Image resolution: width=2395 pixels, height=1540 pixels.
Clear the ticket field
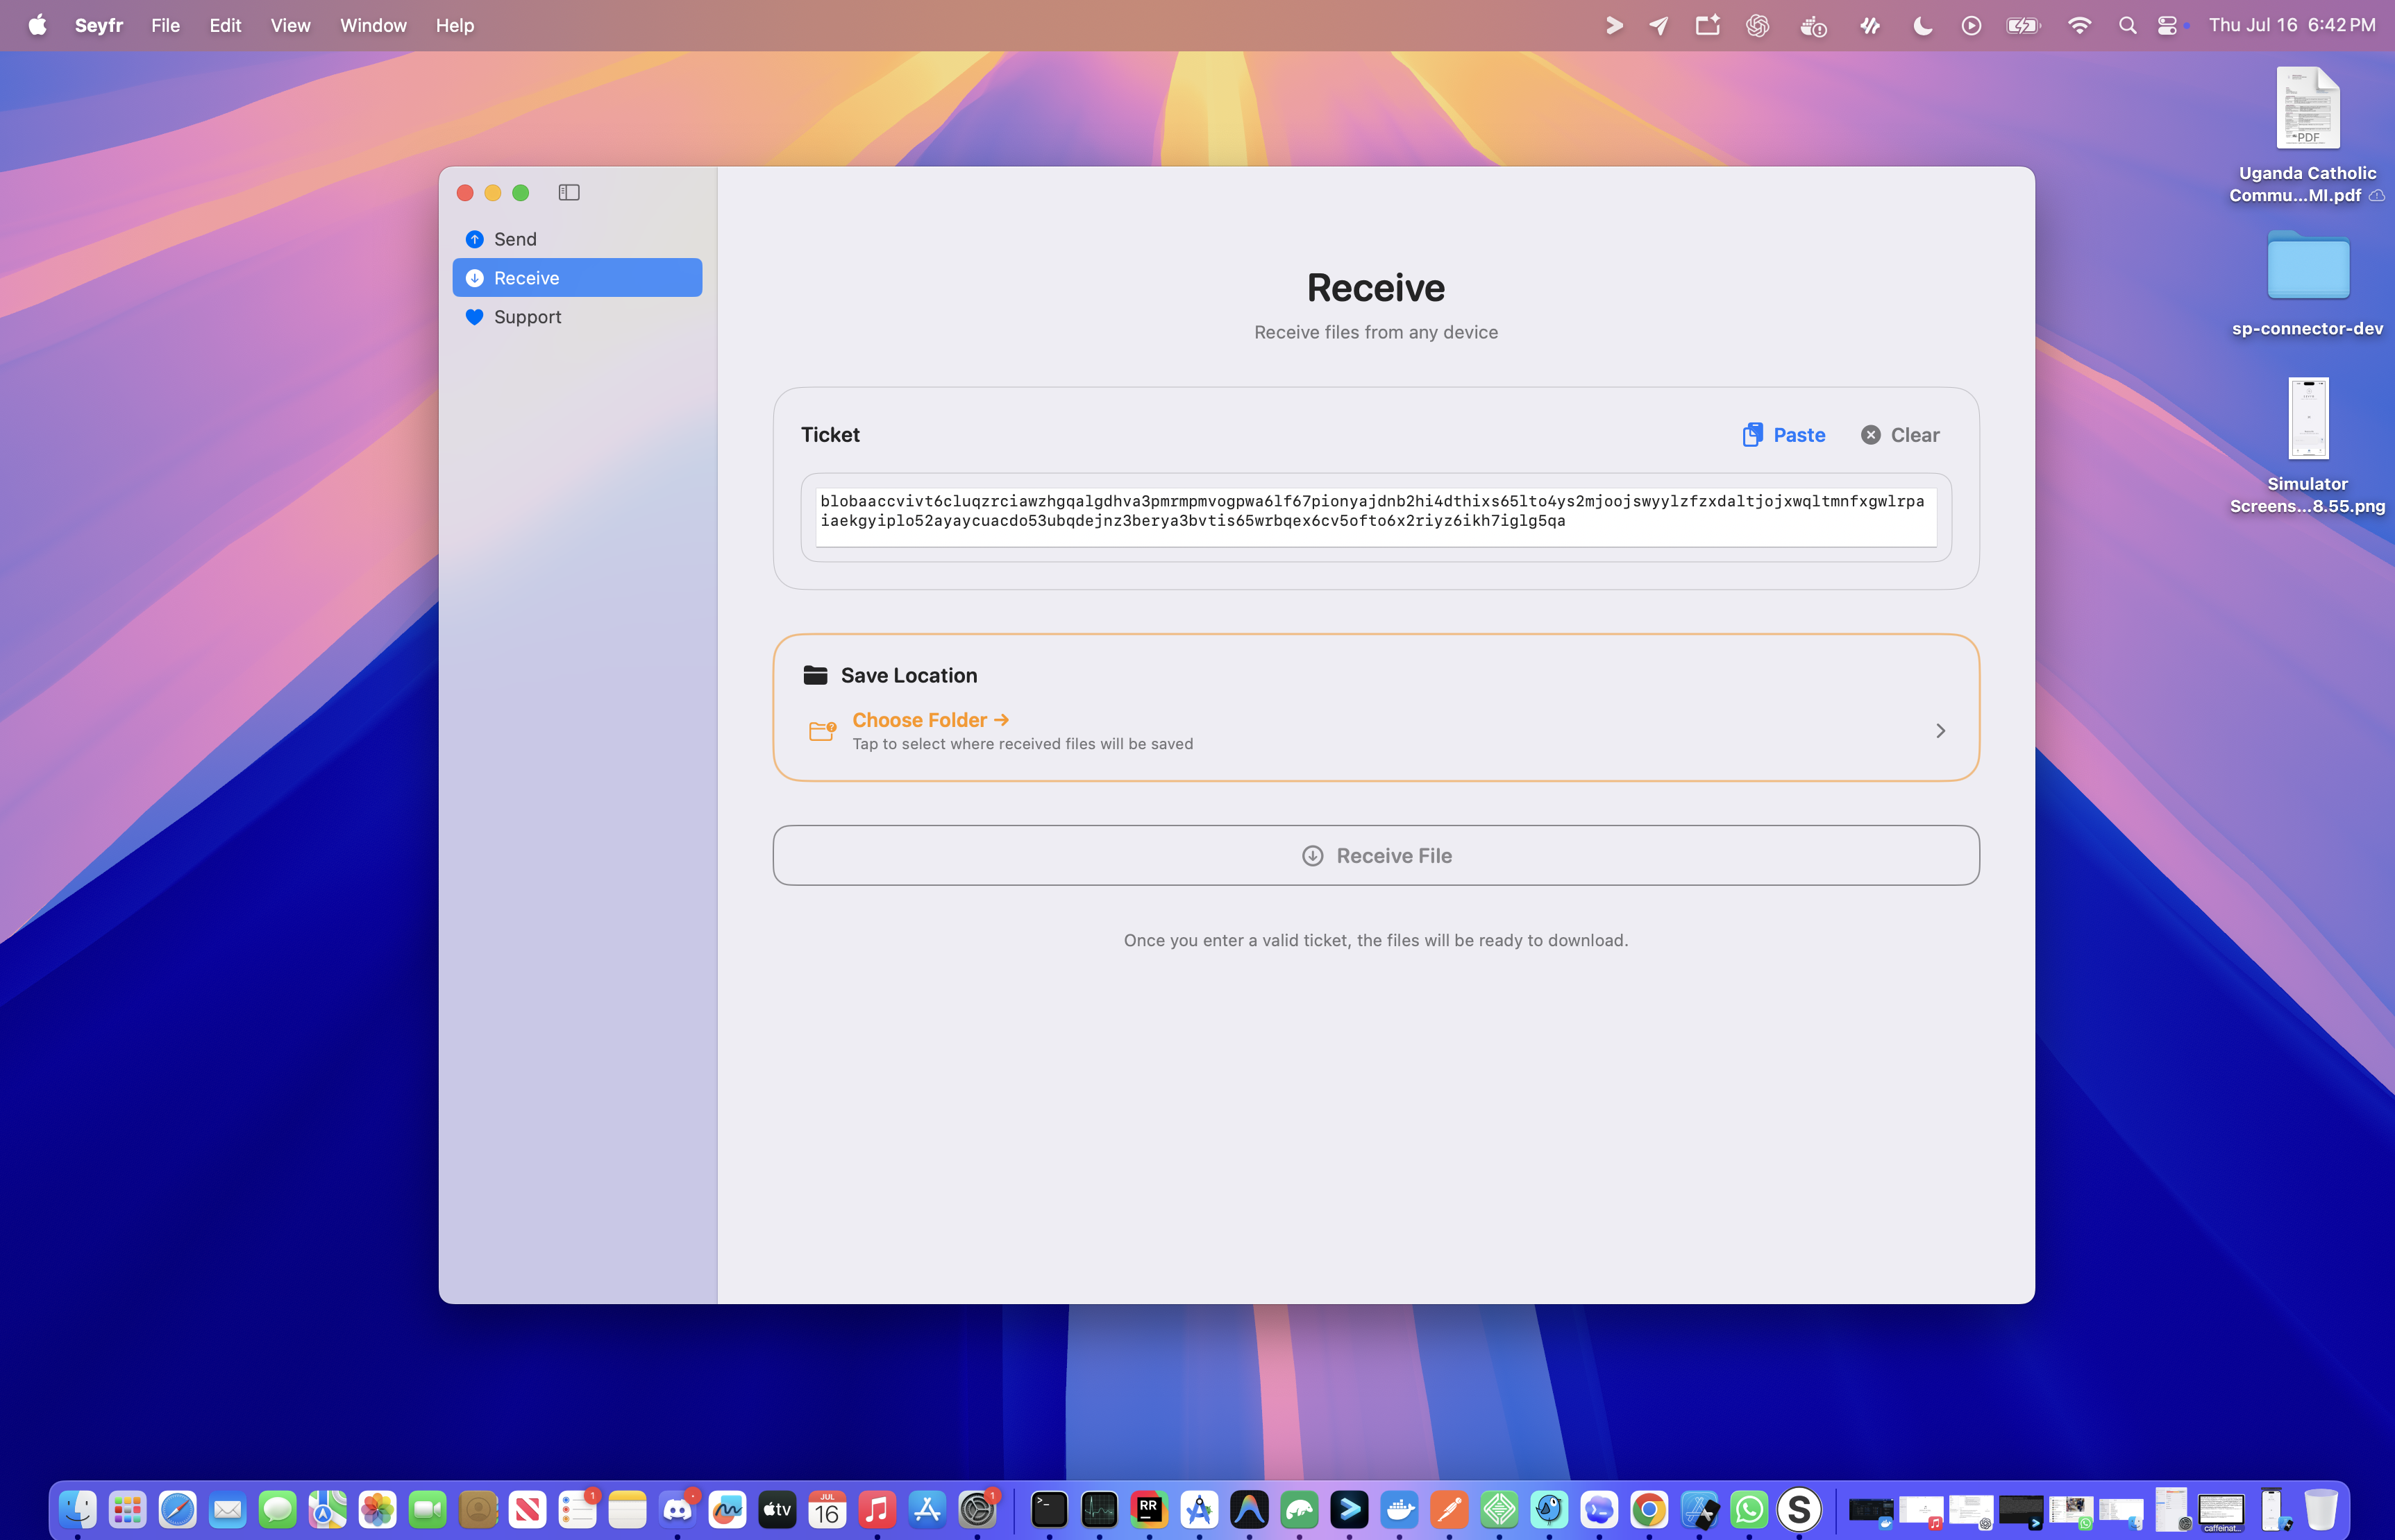click(x=1900, y=435)
